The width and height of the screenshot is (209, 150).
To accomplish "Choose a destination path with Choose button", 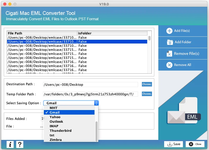I will (x=147, y=84).
